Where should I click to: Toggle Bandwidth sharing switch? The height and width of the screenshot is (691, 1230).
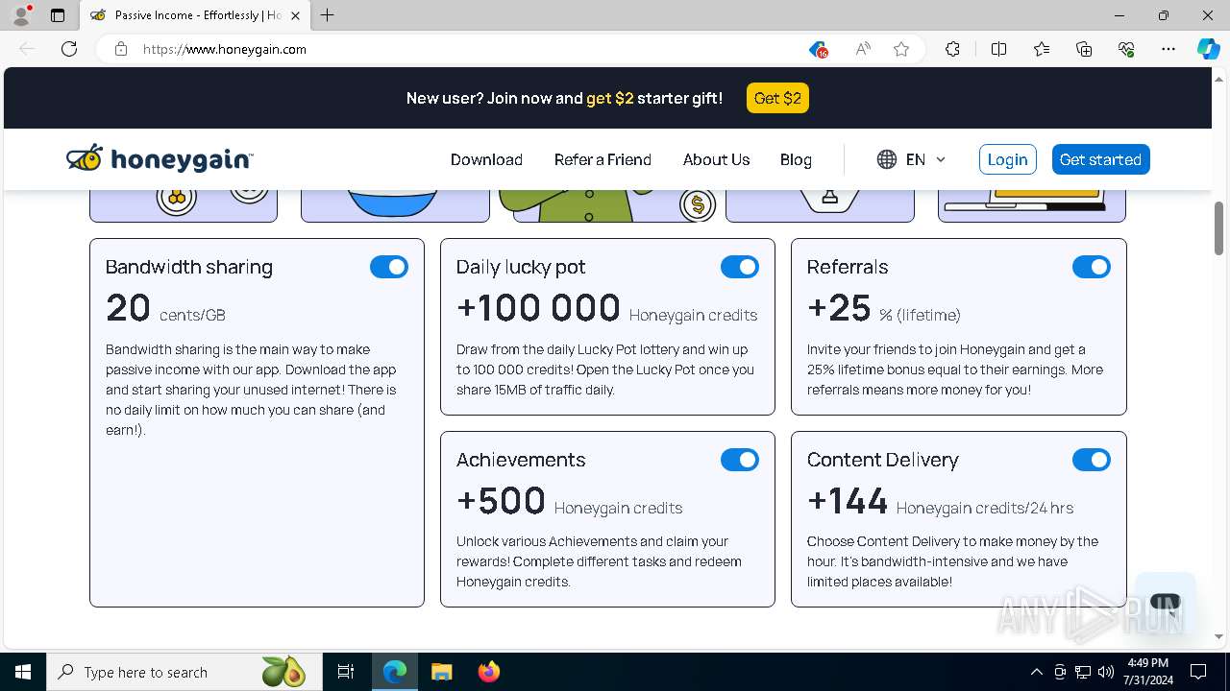[x=389, y=267]
